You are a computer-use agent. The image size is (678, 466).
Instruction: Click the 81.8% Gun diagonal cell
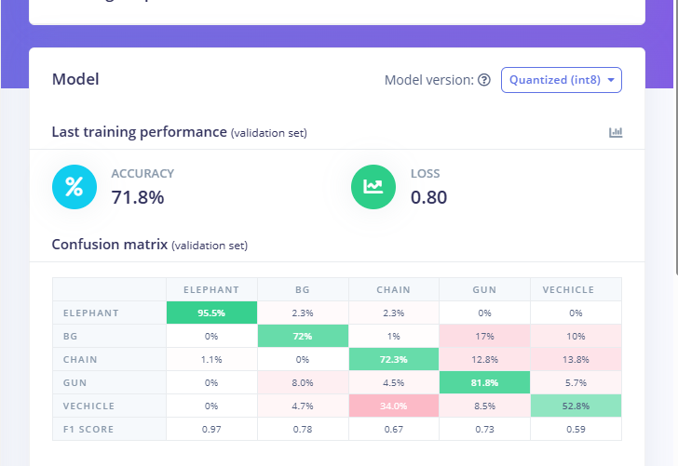coord(484,382)
